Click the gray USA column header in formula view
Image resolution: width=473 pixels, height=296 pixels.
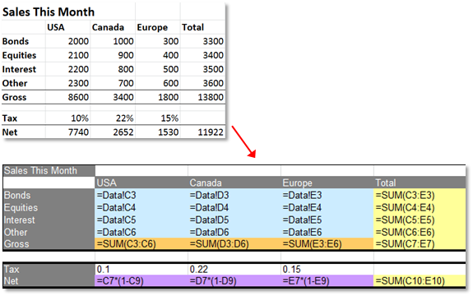141,183
